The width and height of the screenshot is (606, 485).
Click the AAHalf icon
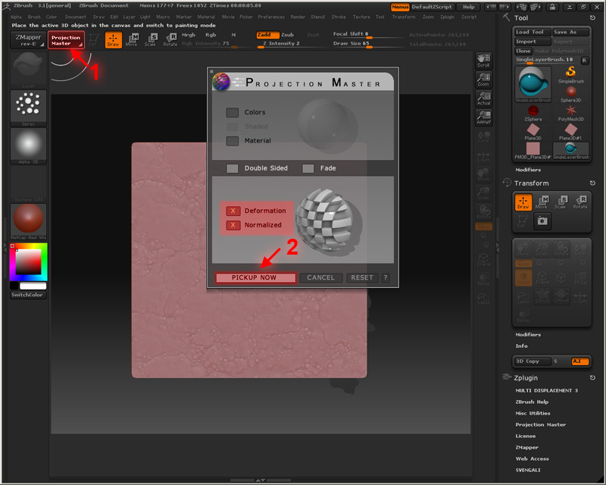483,117
